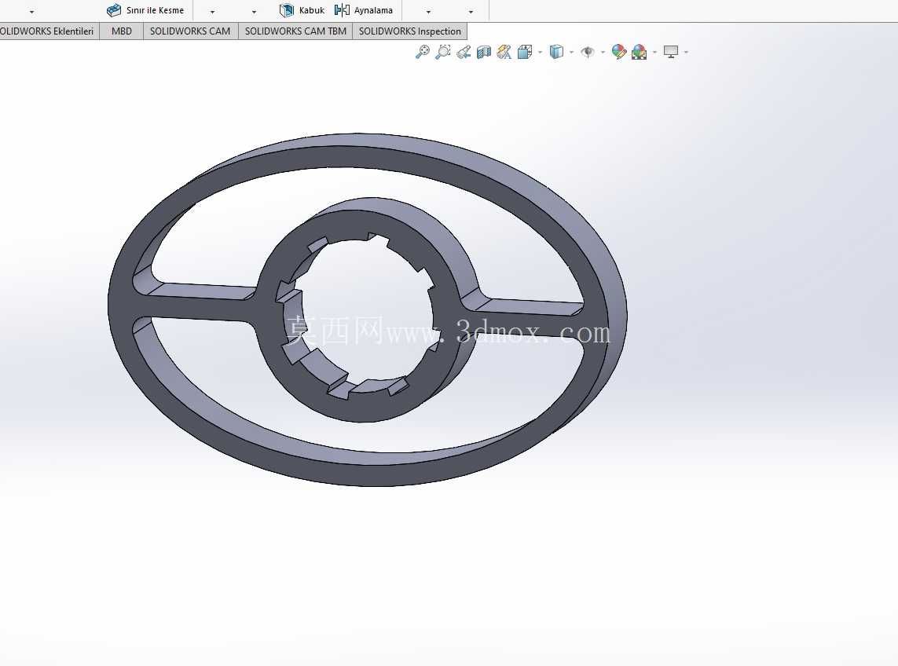
Task: Expand the Display Style dropdown arrow
Action: [x=571, y=53]
